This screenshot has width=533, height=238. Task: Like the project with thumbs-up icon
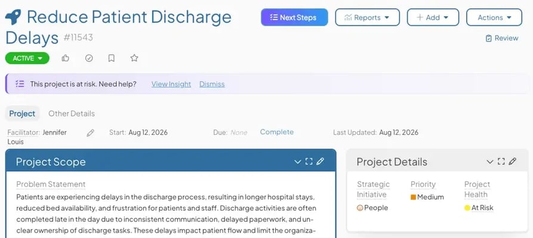66,58
